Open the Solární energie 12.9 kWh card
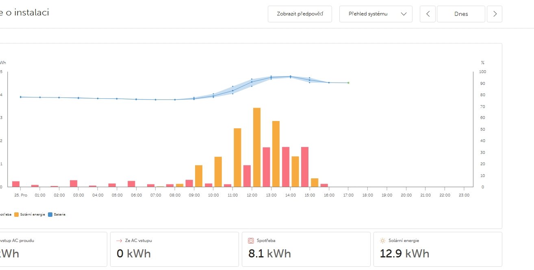Image resolution: width=534 pixels, height=270 pixels. tap(437, 249)
